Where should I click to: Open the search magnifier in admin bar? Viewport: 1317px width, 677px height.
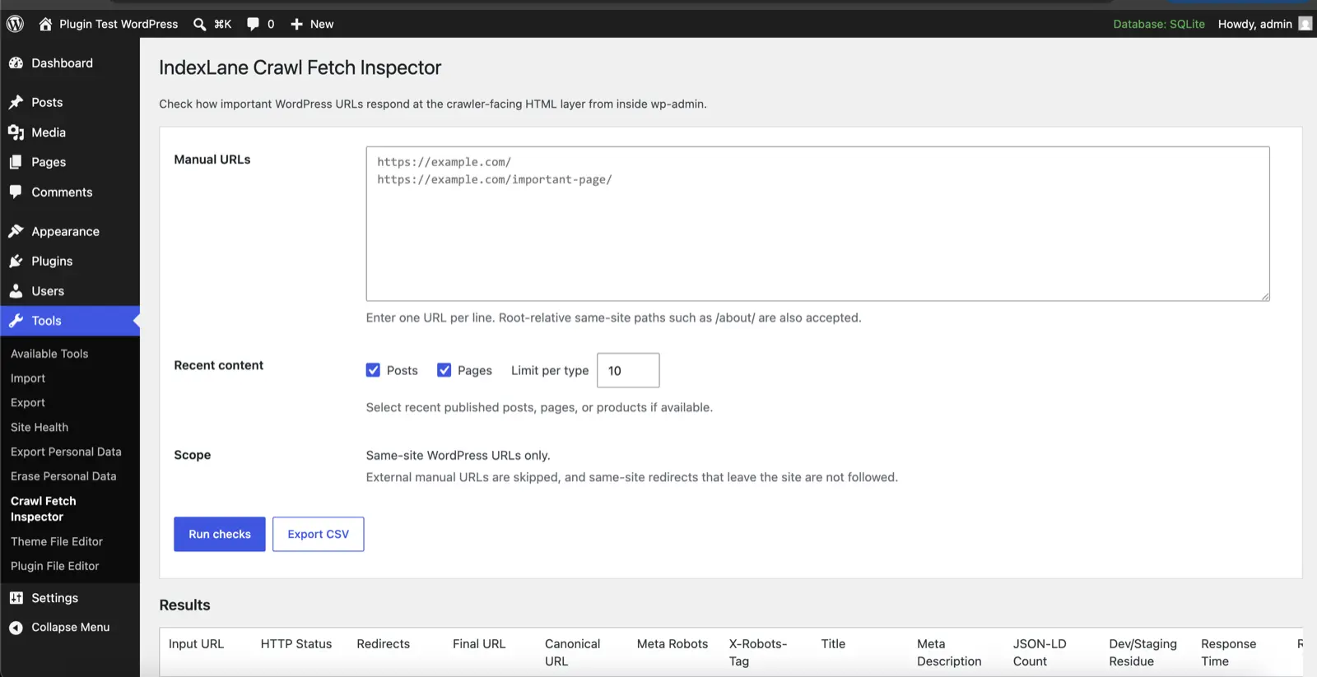199,24
